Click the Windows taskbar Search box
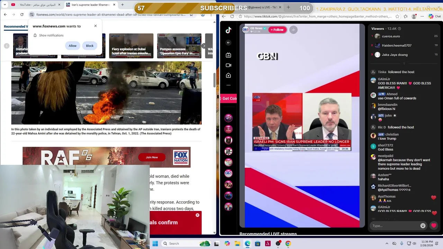The height and width of the screenshot is (249, 443). click(x=186, y=243)
